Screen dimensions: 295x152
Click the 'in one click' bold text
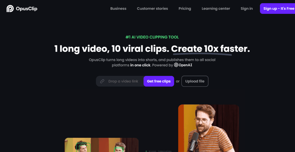point(140,65)
